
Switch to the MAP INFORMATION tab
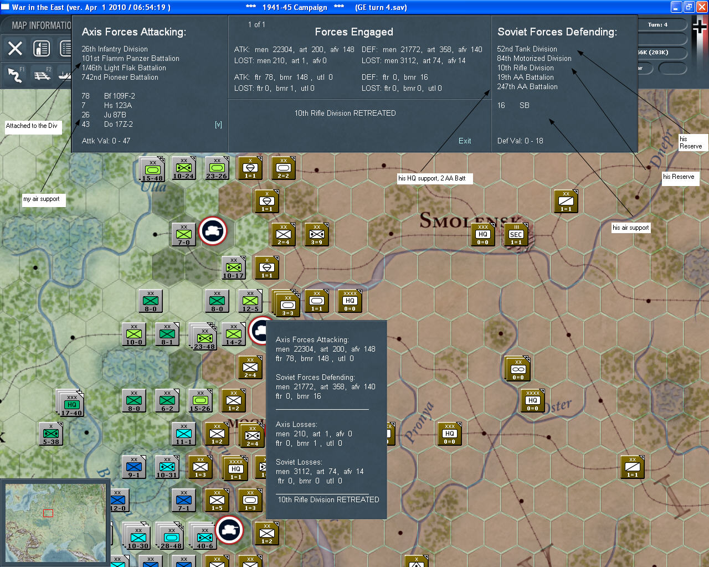[x=41, y=25]
